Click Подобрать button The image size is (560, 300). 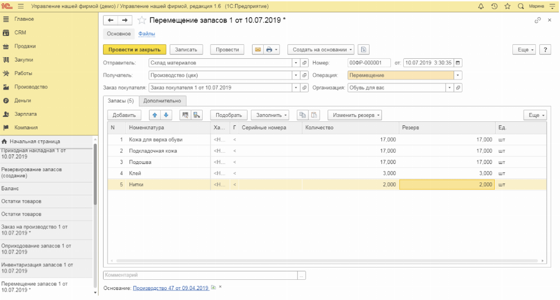click(228, 115)
